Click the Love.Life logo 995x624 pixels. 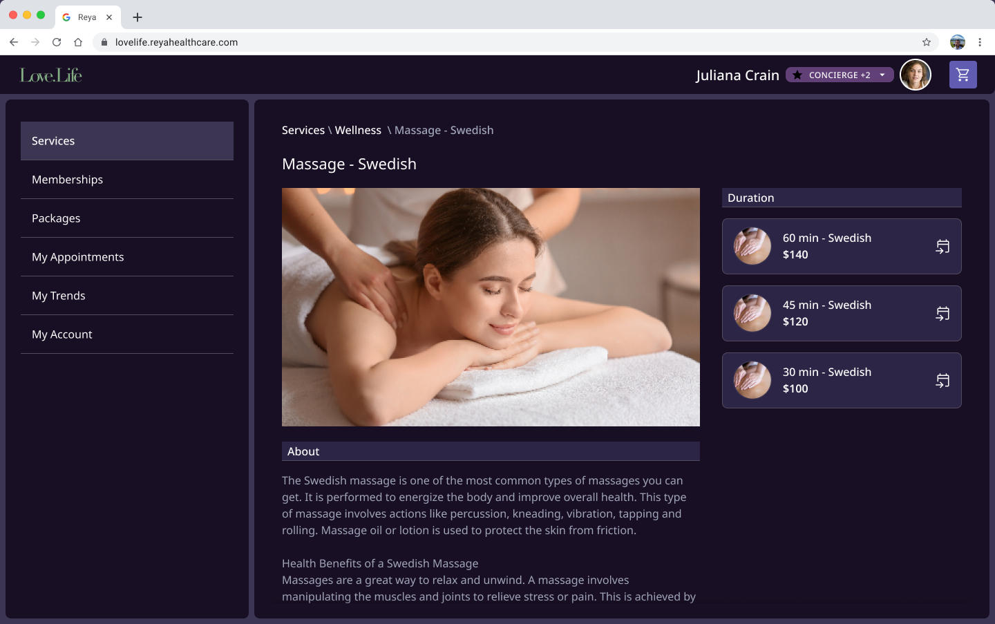pos(51,75)
